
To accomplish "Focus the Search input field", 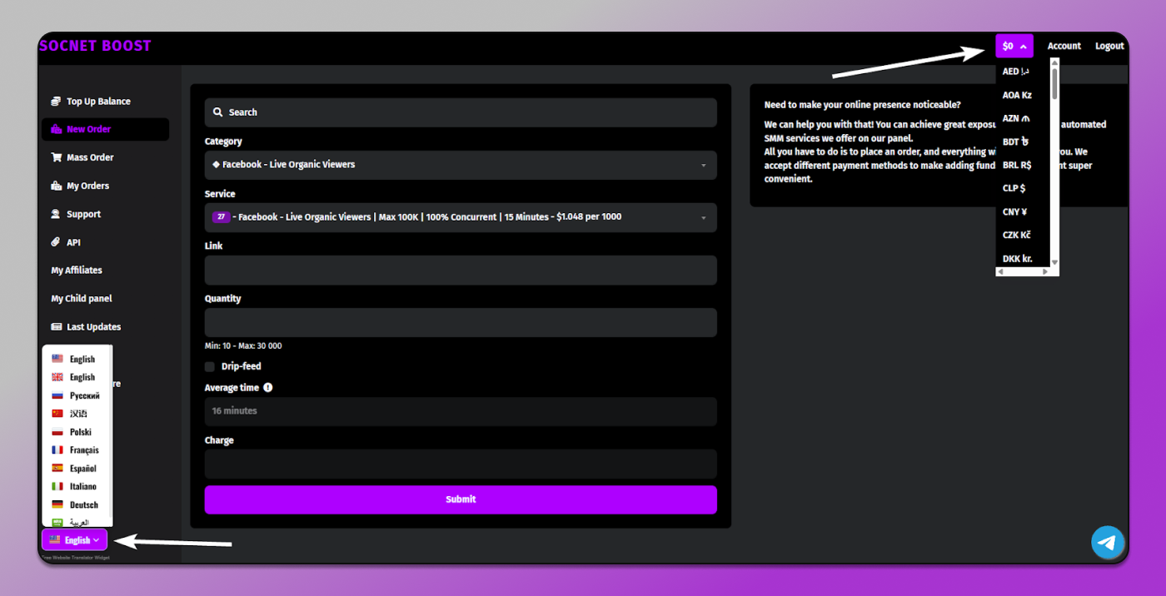I will [461, 112].
